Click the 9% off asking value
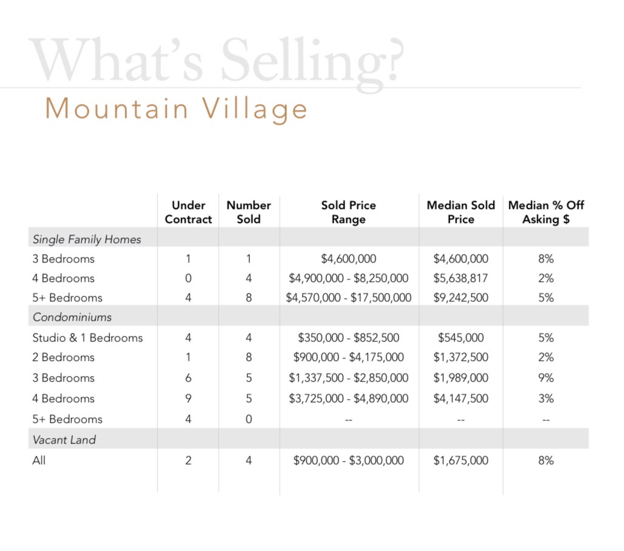The width and height of the screenshot is (624, 551). [546, 377]
